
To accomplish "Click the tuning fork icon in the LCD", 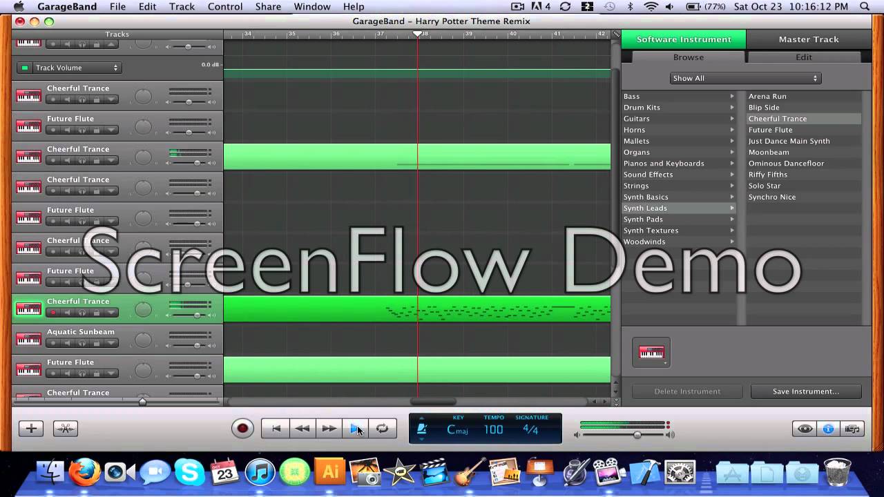I will click(421, 429).
